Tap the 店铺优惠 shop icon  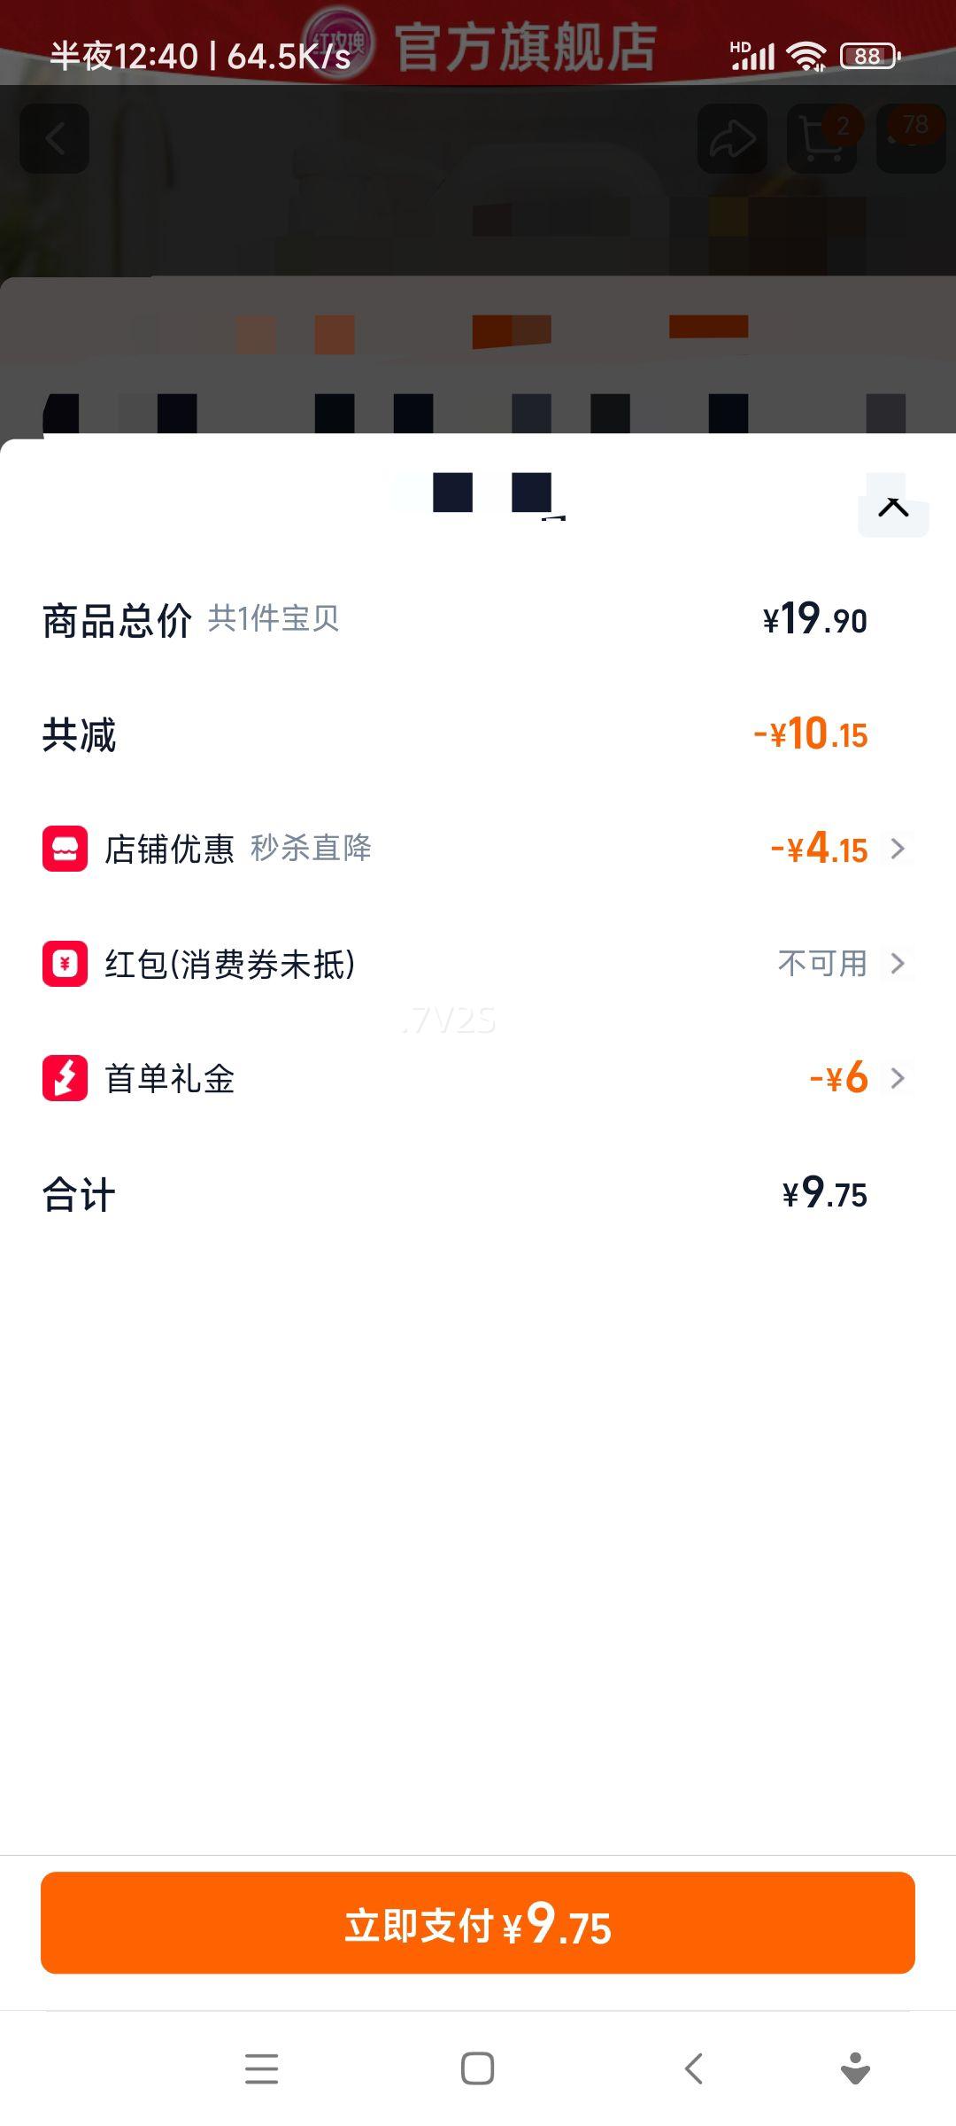coord(65,849)
